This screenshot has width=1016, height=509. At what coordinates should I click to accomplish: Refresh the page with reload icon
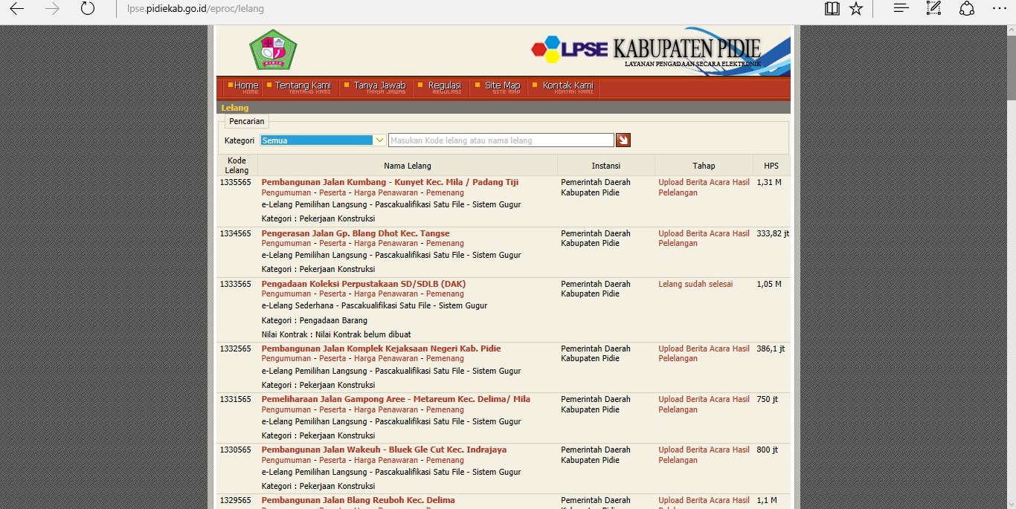pos(88,9)
